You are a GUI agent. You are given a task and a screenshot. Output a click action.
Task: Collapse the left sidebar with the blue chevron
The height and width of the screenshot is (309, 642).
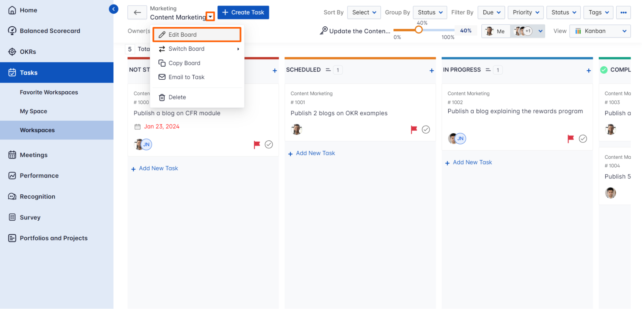point(113,9)
